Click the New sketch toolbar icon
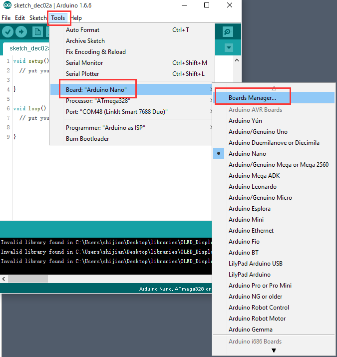The width and height of the screenshot is (337, 357). 37,32
